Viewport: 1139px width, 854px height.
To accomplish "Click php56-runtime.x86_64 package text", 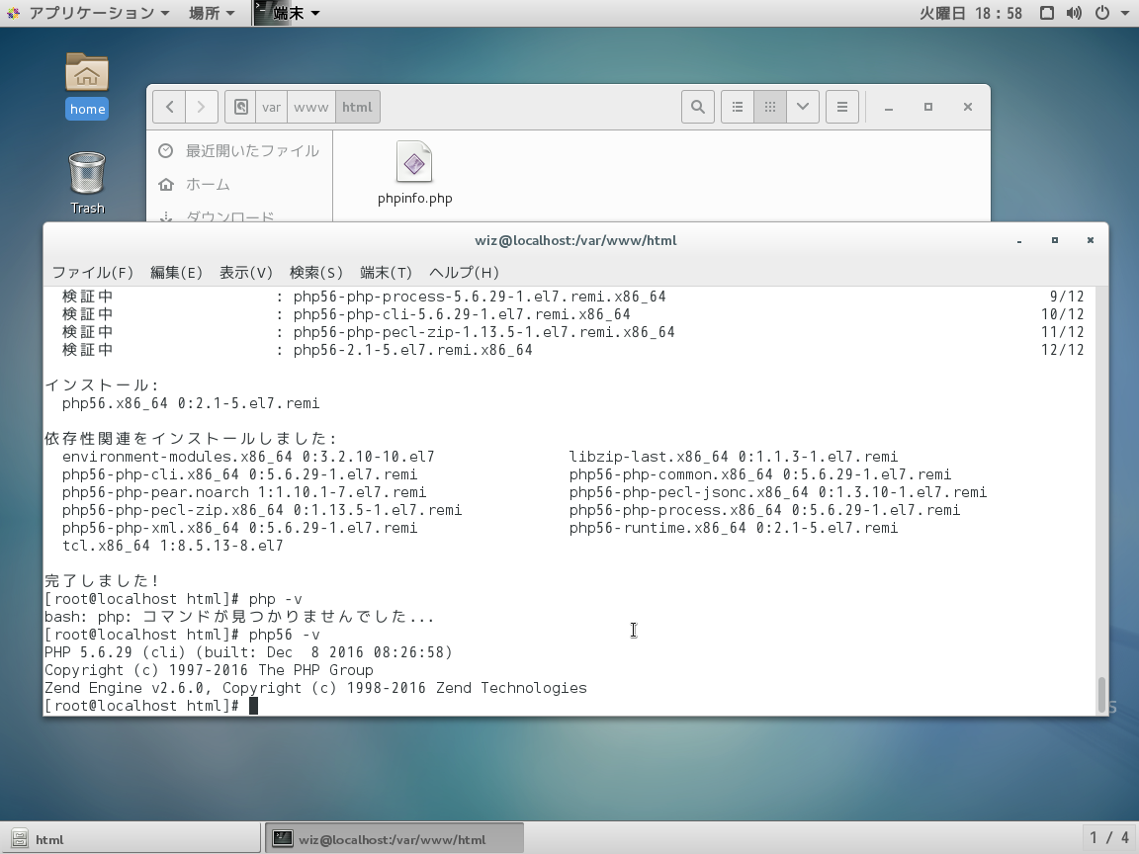I will click(x=734, y=528).
